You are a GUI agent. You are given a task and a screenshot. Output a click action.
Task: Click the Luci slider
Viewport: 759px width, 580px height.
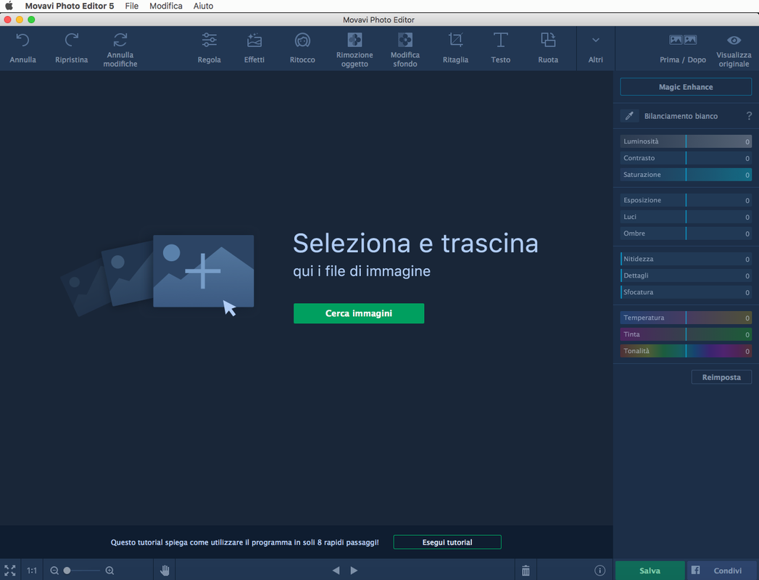point(686,216)
